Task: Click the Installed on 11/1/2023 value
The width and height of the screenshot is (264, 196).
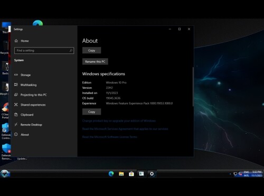Action: click(x=112, y=93)
